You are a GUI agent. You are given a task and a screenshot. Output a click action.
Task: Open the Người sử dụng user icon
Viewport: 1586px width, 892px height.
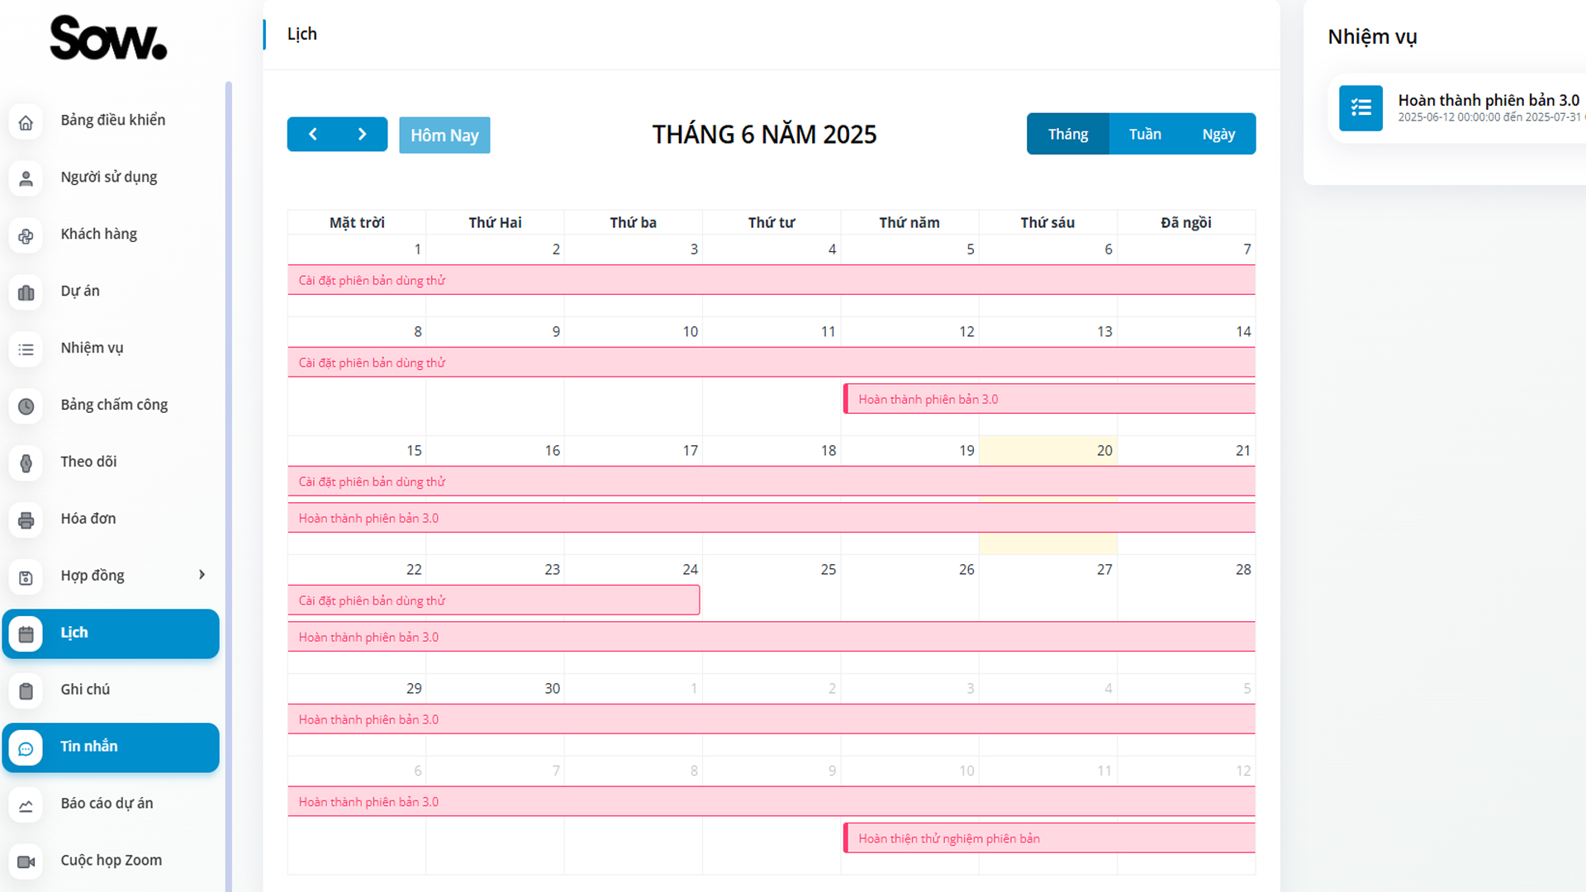point(26,178)
